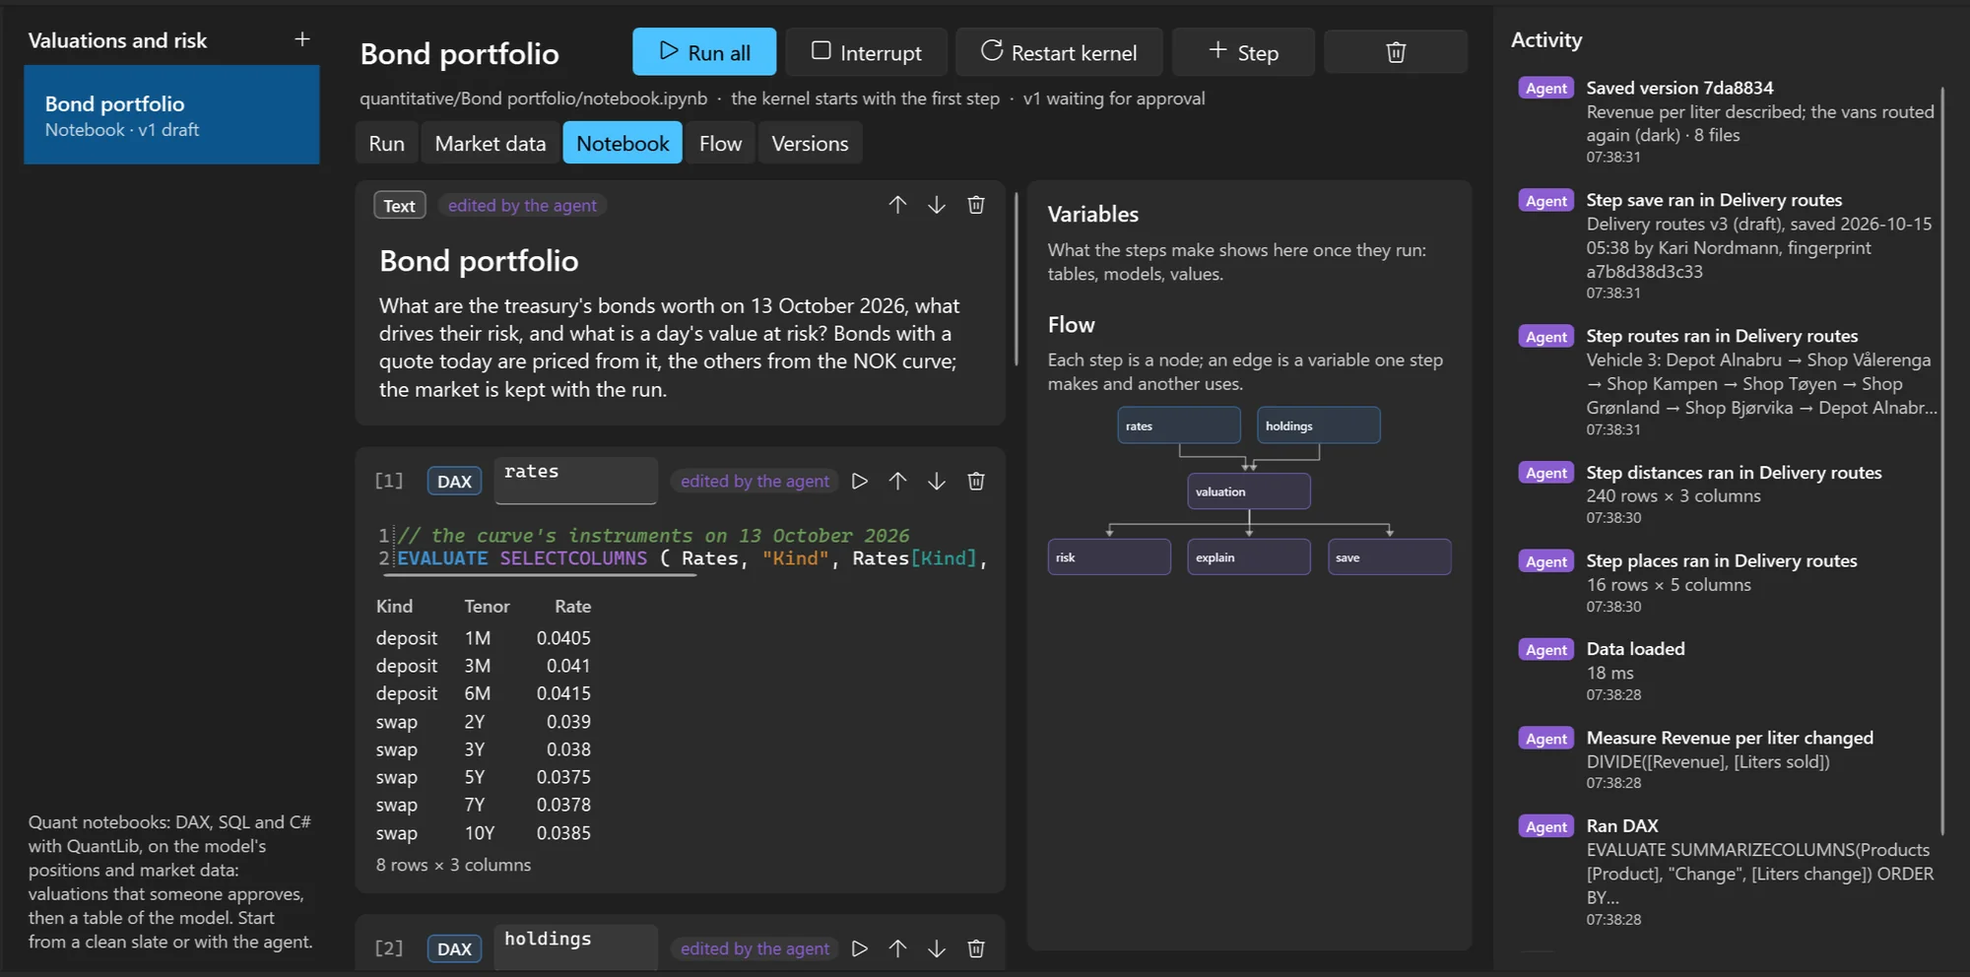
Task: Click the Text cell type badge
Action: (399, 205)
